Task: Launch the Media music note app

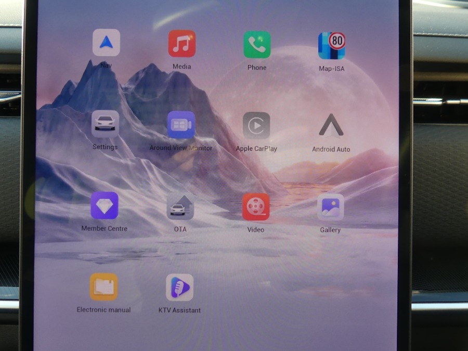Action: 182,44
